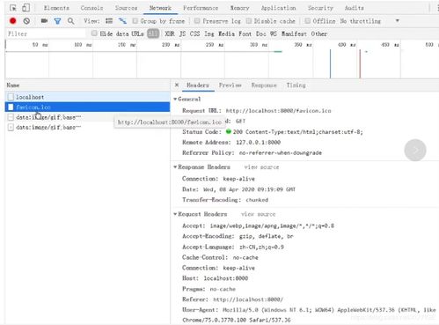This screenshot has height=325, width=439.
Task: Select second data:image/gif request row
Action: [87, 127]
